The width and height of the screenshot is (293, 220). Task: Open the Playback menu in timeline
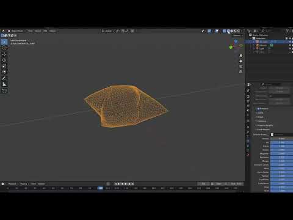pyautogui.click(x=12, y=184)
